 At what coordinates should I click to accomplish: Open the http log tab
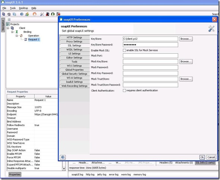click(x=90, y=175)
